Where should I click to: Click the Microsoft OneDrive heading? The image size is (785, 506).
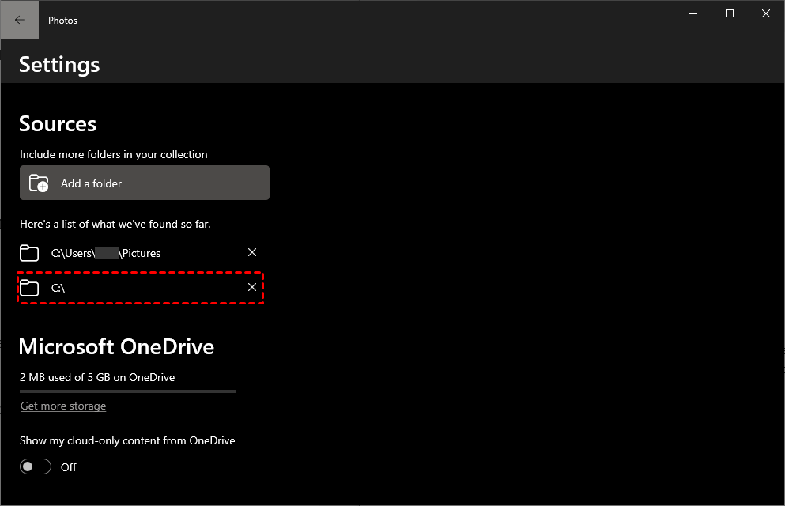[116, 346]
